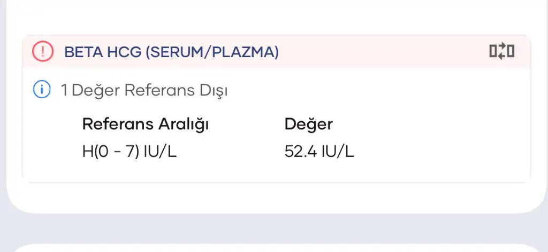Select the "Referans Aralığı" column heading
The width and height of the screenshot is (548, 252).
pos(145,124)
